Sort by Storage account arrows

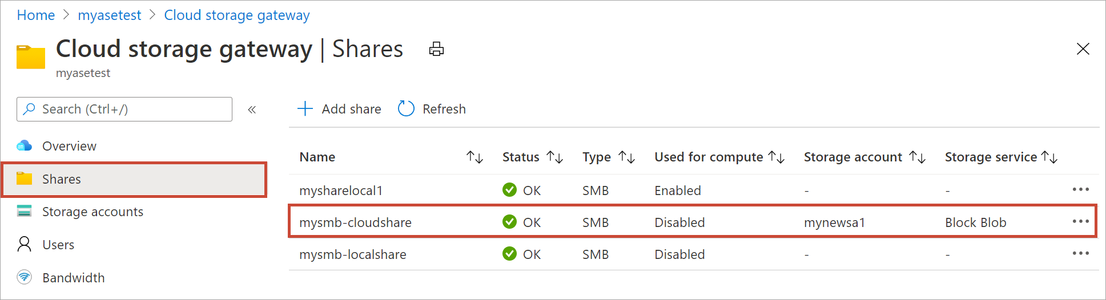918,157
